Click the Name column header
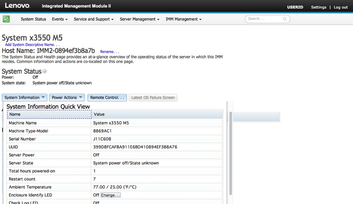The width and height of the screenshot is (353, 204). click(x=49, y=114)
